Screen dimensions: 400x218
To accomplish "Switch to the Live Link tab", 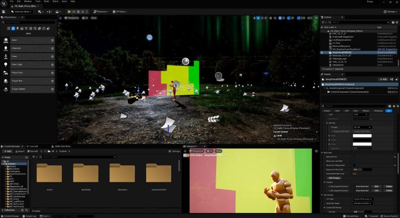I will (x=34, y=146).
